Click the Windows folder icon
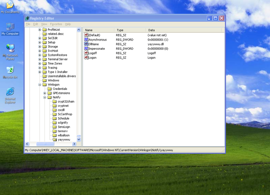Screen dimensions: 270x195 tap(45, 80)
